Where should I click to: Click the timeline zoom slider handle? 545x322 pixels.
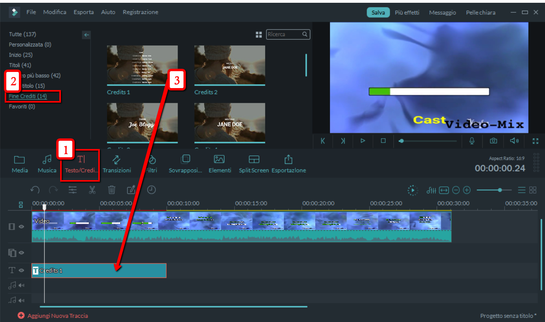(500, 190)
